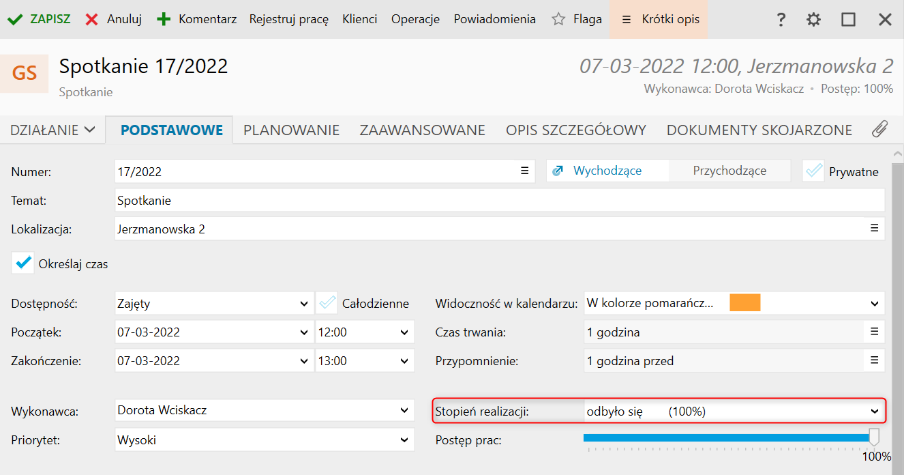Switch to the DOKUMENTY SKOJARZONE tab
904x475 pixels.
759,130
